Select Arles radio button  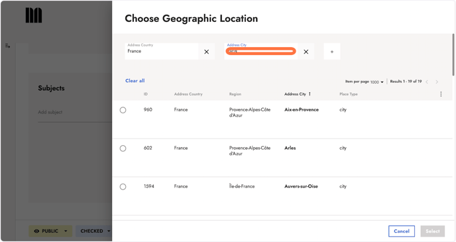[123, 149]
